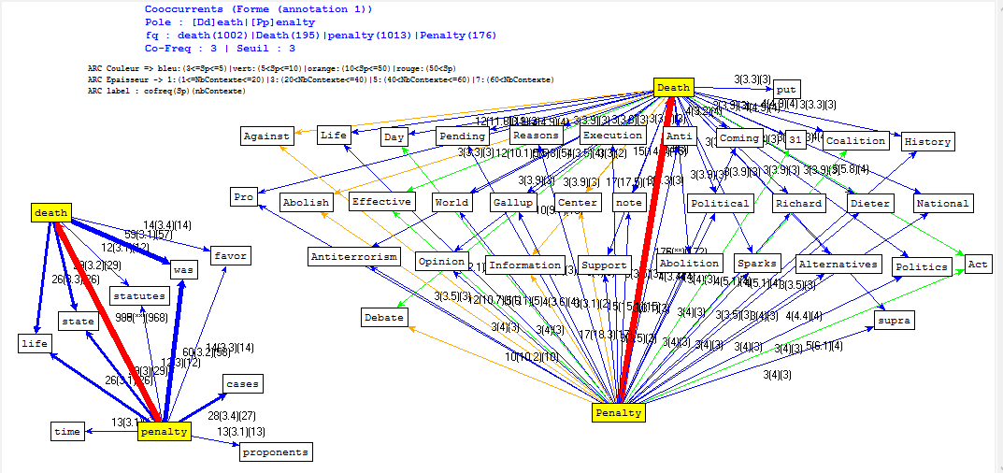
Task: Select the 'Anti' node
Action: [678, 136]
